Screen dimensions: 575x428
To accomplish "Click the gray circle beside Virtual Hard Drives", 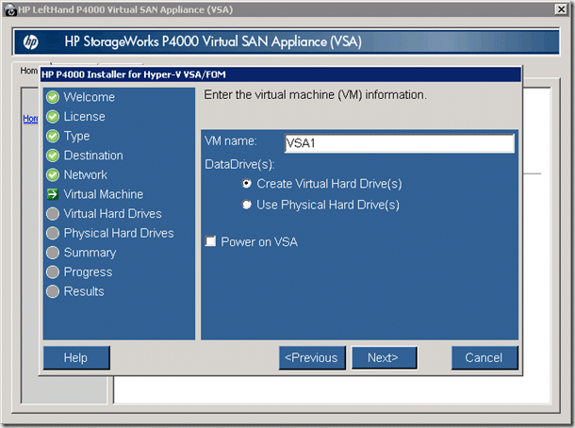I will click(53, 214).
